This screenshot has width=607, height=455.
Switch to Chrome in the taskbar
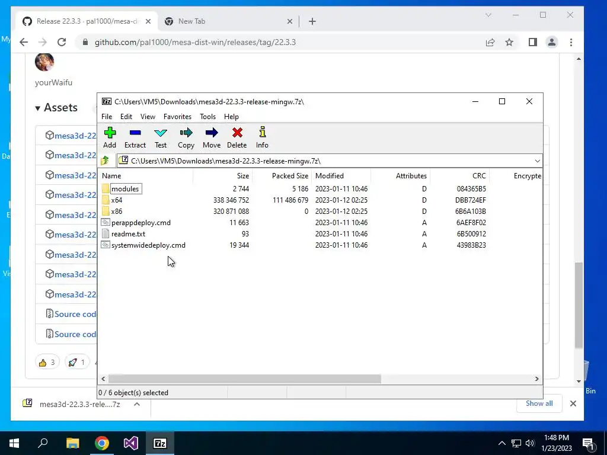tap(102, 443)
